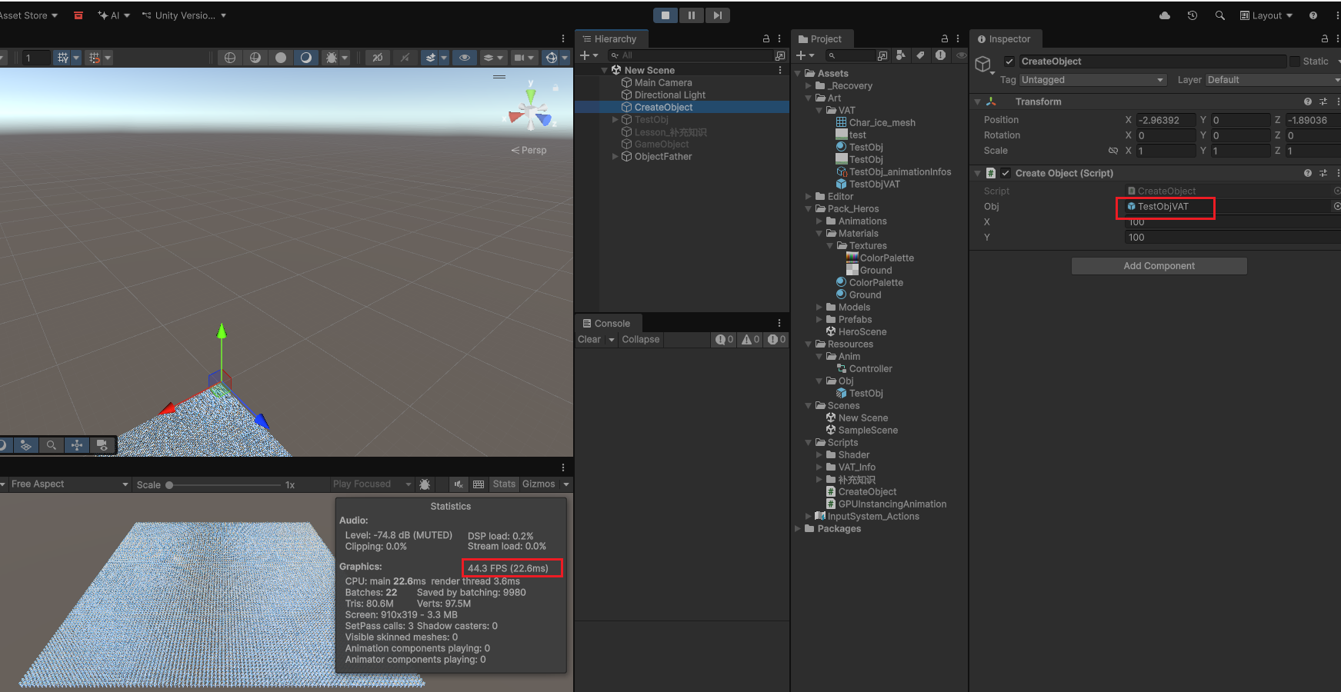Viewport: 1341px width, 692px height.
Task: Click the global search magnifier icon
Action: pos(1219,15)
